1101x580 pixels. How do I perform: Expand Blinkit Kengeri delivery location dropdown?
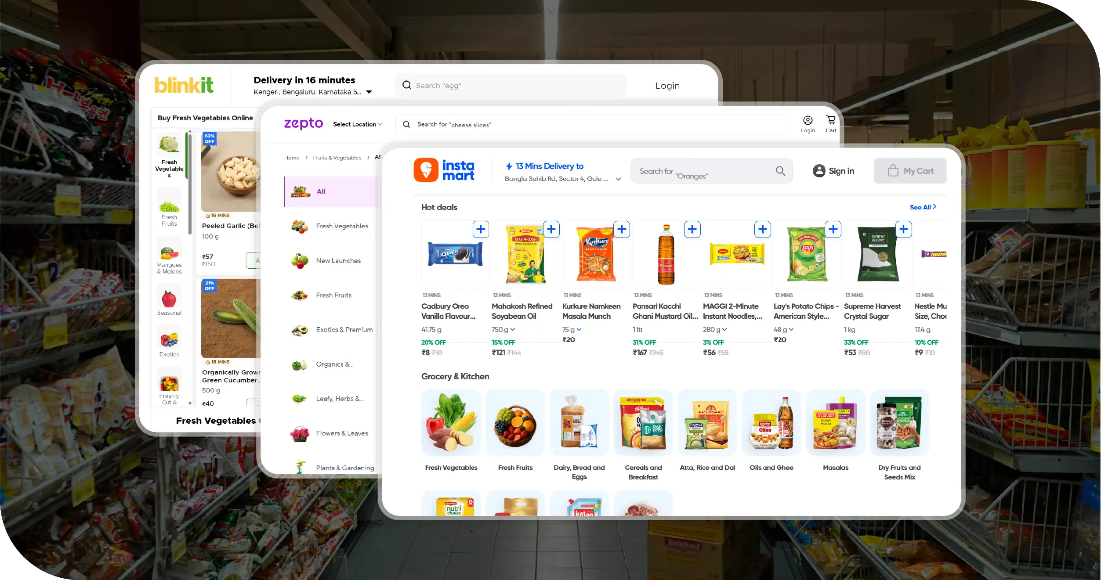[x=369, y=92]
